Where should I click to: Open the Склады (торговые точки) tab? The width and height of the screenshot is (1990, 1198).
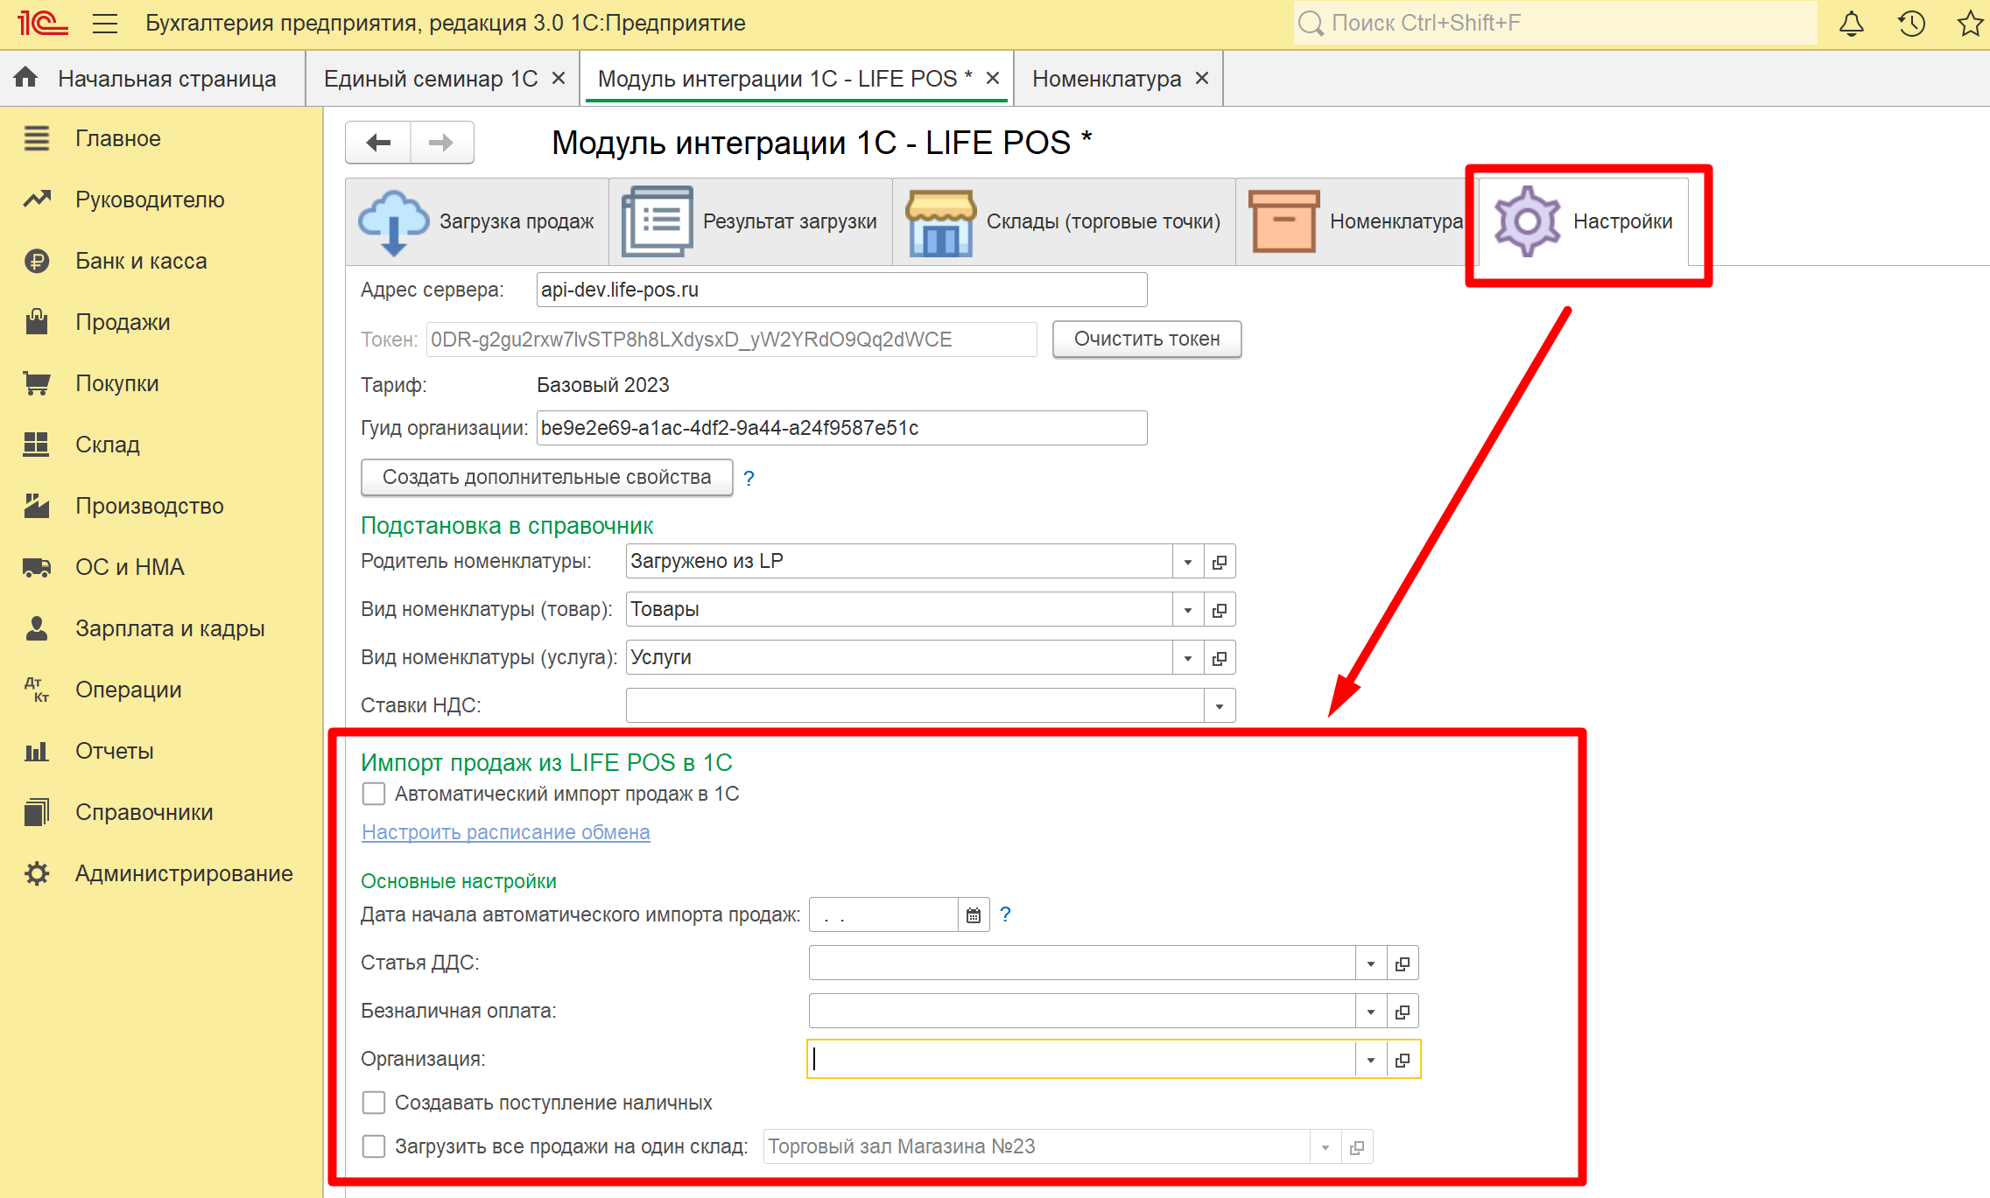click(1065, 222)
